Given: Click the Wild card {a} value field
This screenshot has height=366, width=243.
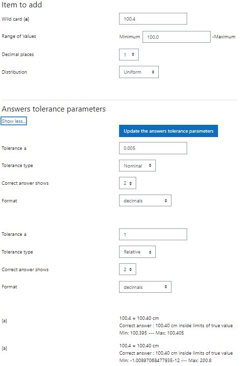Looking at the screenshot, I should (153, 19).
